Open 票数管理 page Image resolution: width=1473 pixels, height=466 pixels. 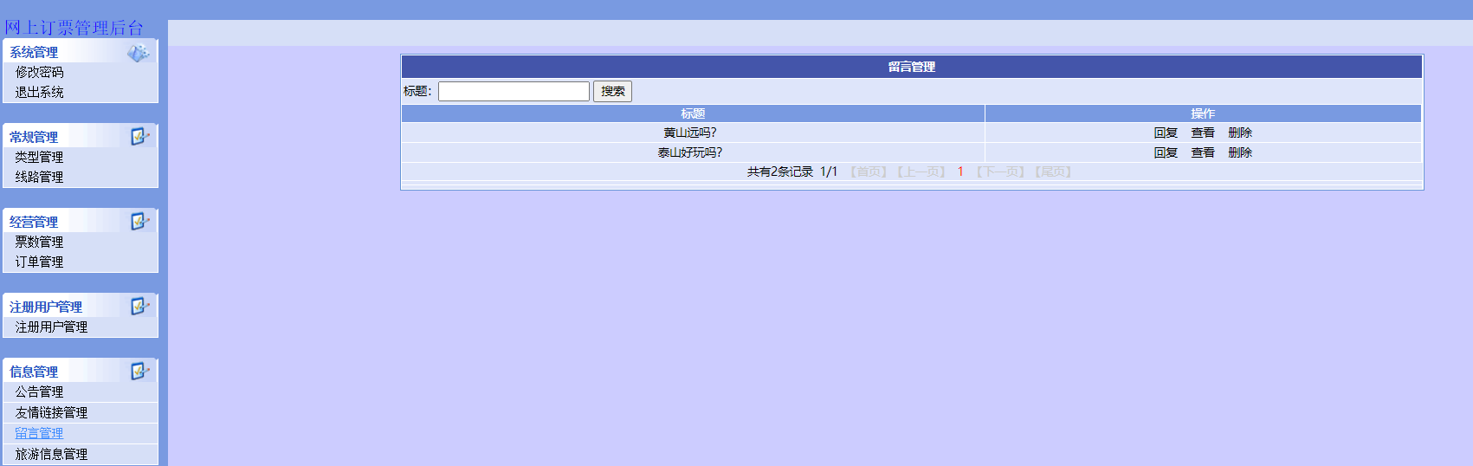pos(39,242)
